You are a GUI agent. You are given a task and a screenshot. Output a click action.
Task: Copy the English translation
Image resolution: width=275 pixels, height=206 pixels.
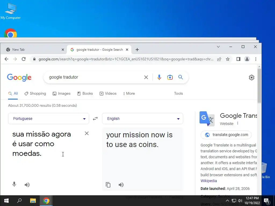[x=108, y=185]
